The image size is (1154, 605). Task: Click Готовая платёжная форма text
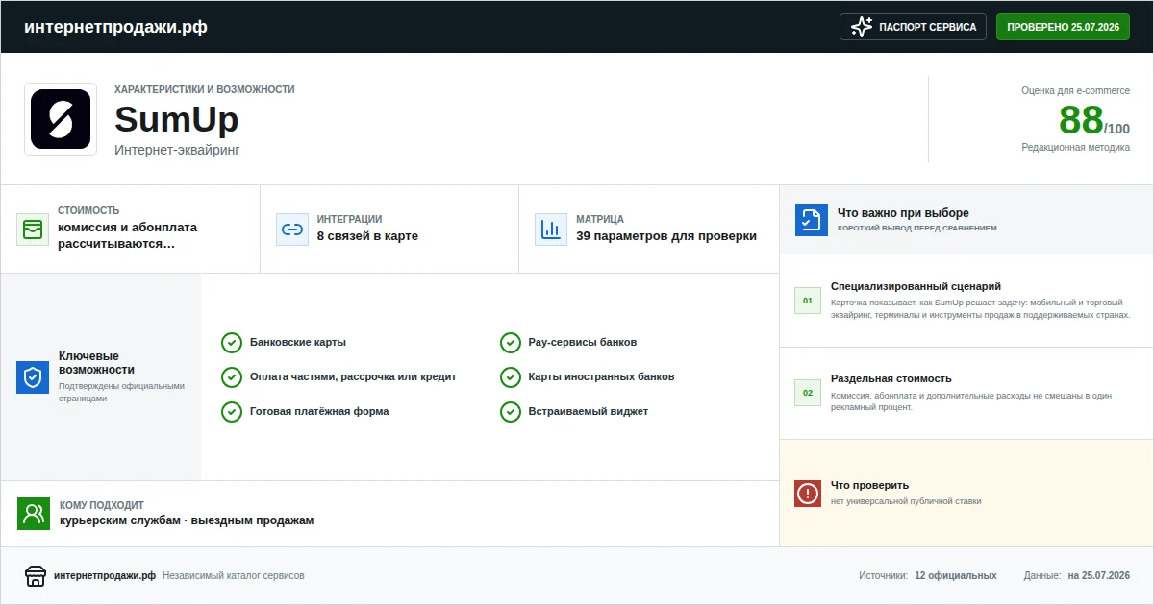(x=319, y=412)
